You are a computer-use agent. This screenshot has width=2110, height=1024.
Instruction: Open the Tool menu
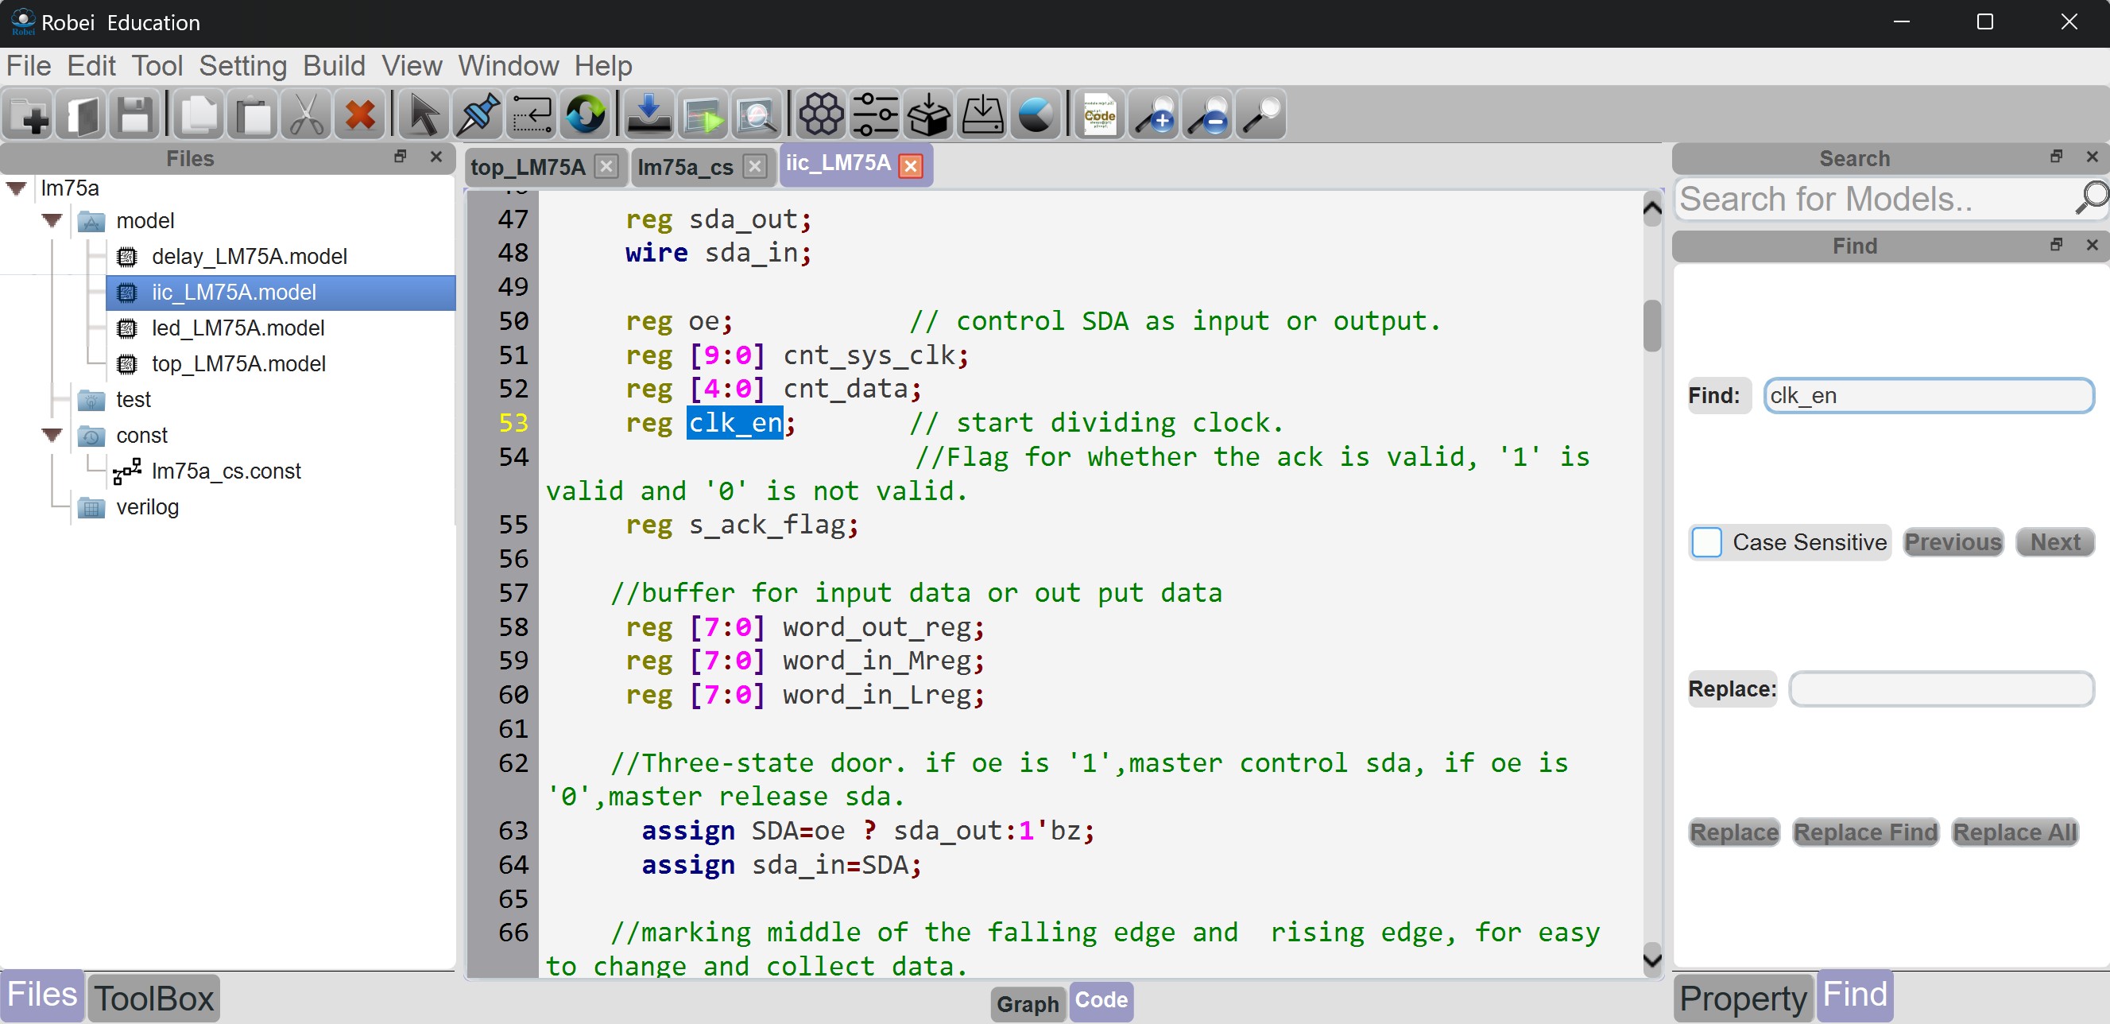(x=157, y=65)
